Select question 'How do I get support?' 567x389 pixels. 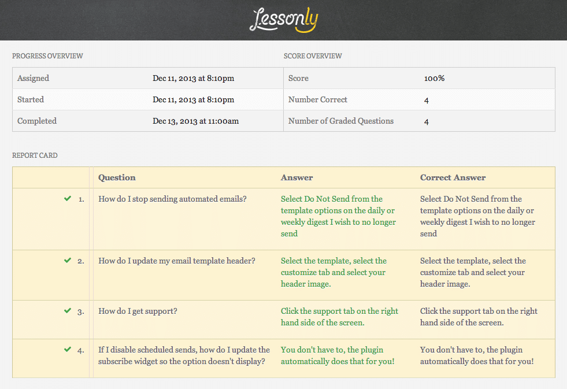point(138,312)
